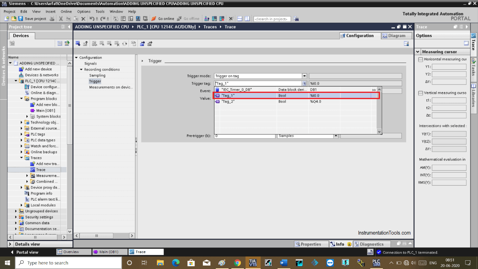This screenshot has height=269, width=478.
Task: Select "Tag_1" Bool row in tag list
Action: [295, 96]
